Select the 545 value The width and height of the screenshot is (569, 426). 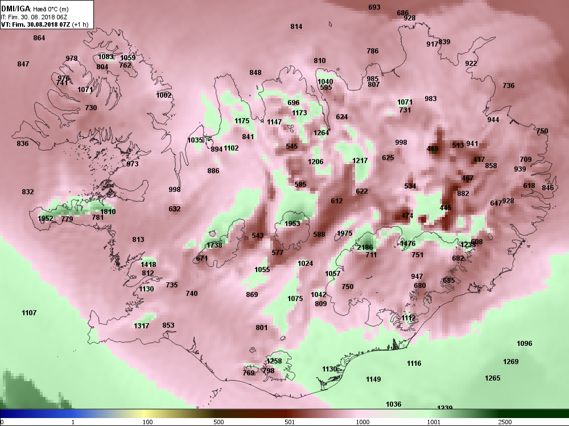pos(292,147)
